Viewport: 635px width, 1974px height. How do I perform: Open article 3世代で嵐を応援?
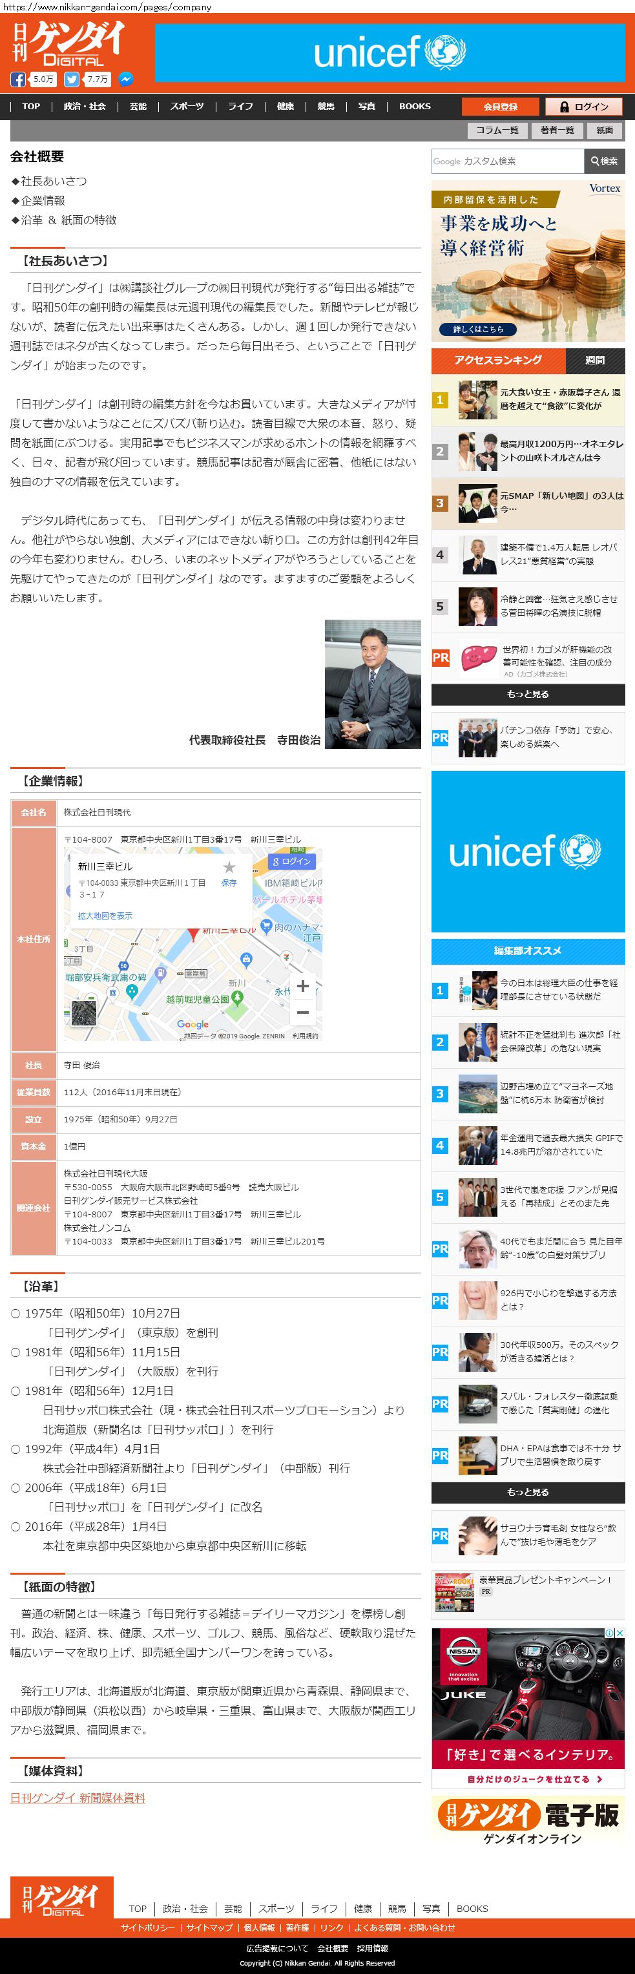[x=561, y=1196]
